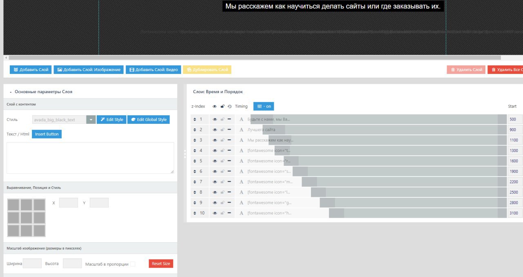Click into the Текст / Html textarea
The image size is (523, 277).
(90, 158)
